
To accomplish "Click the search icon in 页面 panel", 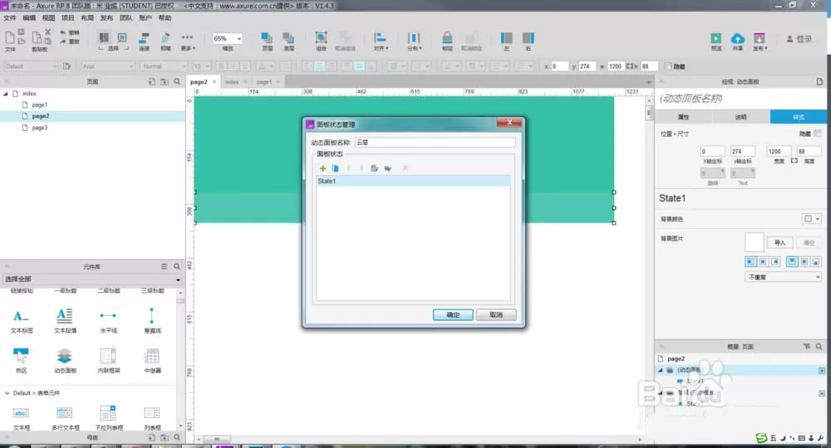I will [177, 81].
